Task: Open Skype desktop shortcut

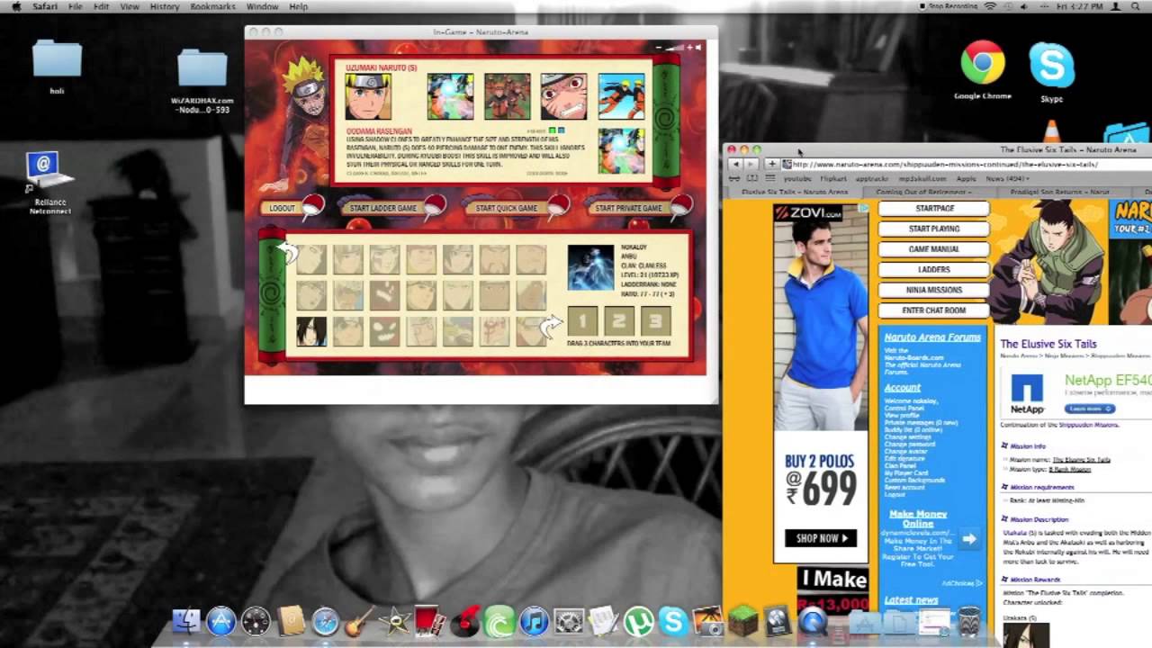Action: coord(1051,71)
